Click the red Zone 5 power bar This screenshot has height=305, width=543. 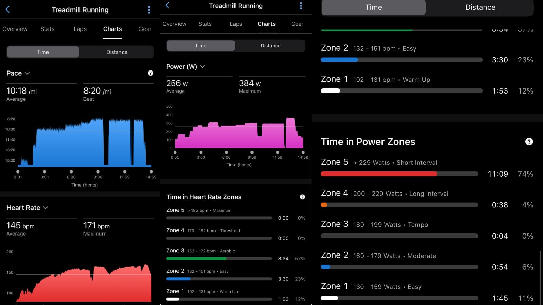click(379, 174)
